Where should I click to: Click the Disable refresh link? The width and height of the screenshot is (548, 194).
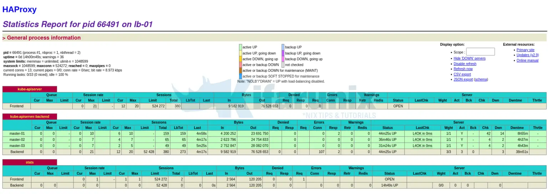coord(465,64)
